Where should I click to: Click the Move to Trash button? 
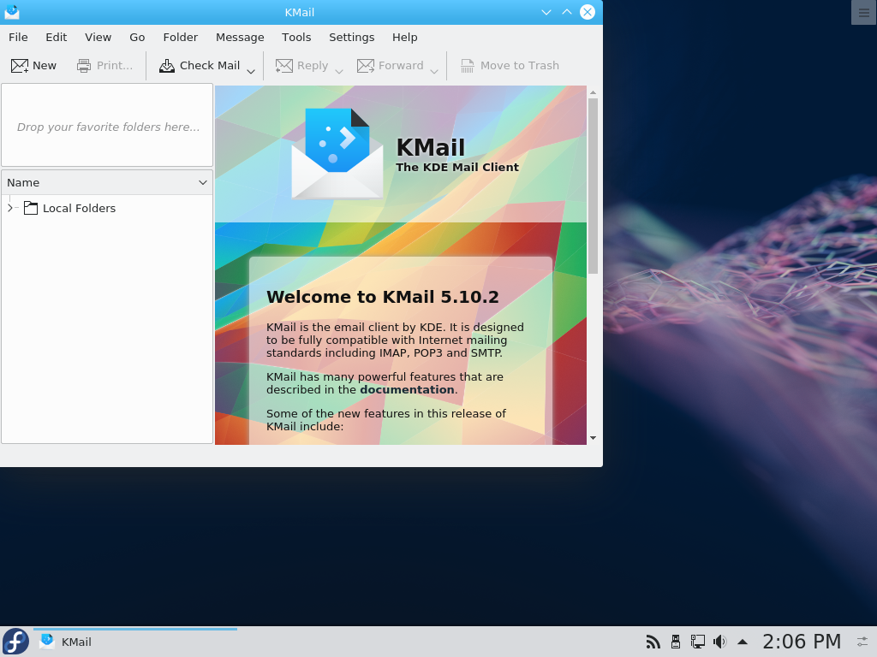(510, 66)
